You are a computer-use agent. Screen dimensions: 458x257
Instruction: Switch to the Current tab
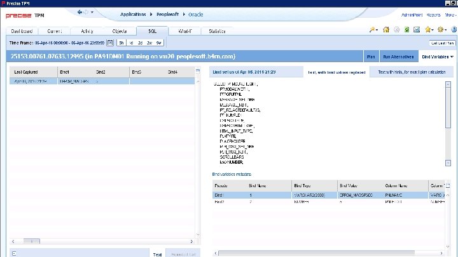pos(55,31)
